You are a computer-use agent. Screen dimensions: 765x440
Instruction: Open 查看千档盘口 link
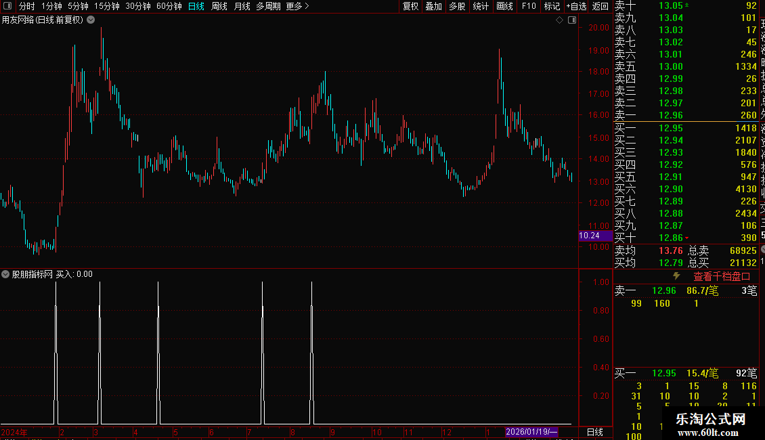coord(722,277)
